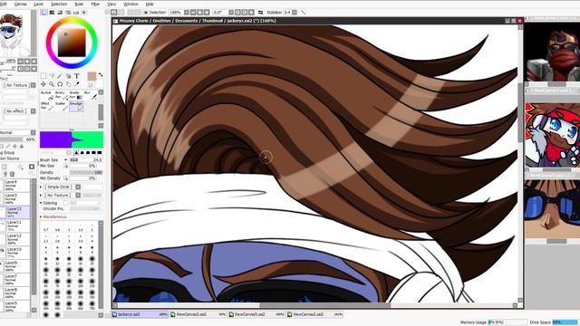
Task: Click the canvas horizontal scrollbar
Action: pos(324,305)
